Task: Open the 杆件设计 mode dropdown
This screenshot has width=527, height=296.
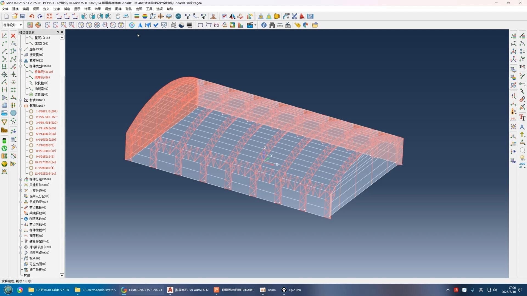Action: (20, 25)
